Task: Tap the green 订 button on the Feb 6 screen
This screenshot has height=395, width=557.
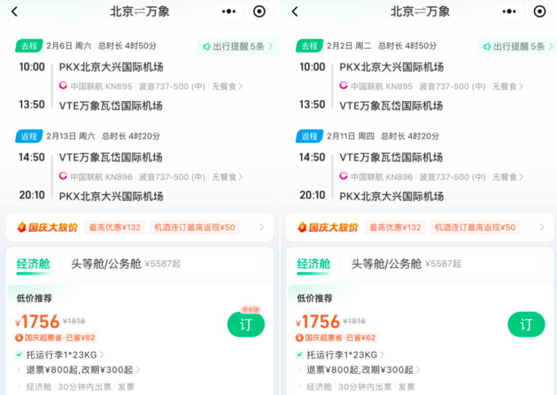Action: [x=246, y=324]
